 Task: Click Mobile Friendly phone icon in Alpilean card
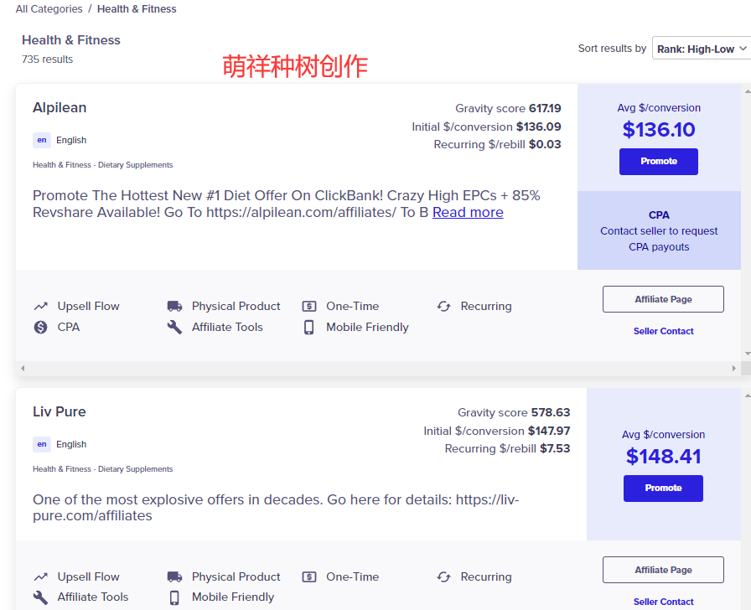click(x=309, y=327)
